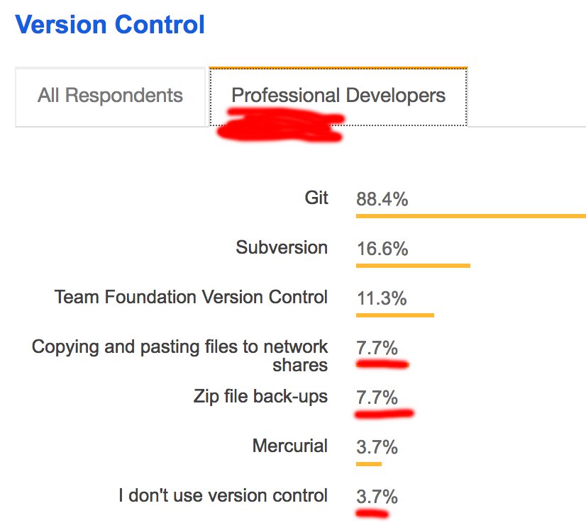Click the Copying and pasting files label
Viewport: 586px width, 530px height.
click(x=180, y=356)
